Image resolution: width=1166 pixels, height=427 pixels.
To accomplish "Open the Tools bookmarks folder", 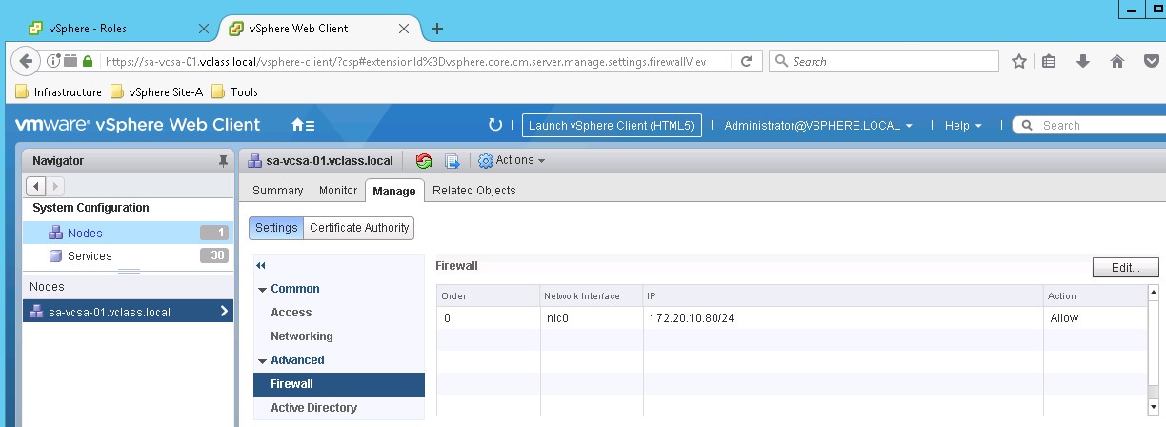I will (x=234, y=92).
